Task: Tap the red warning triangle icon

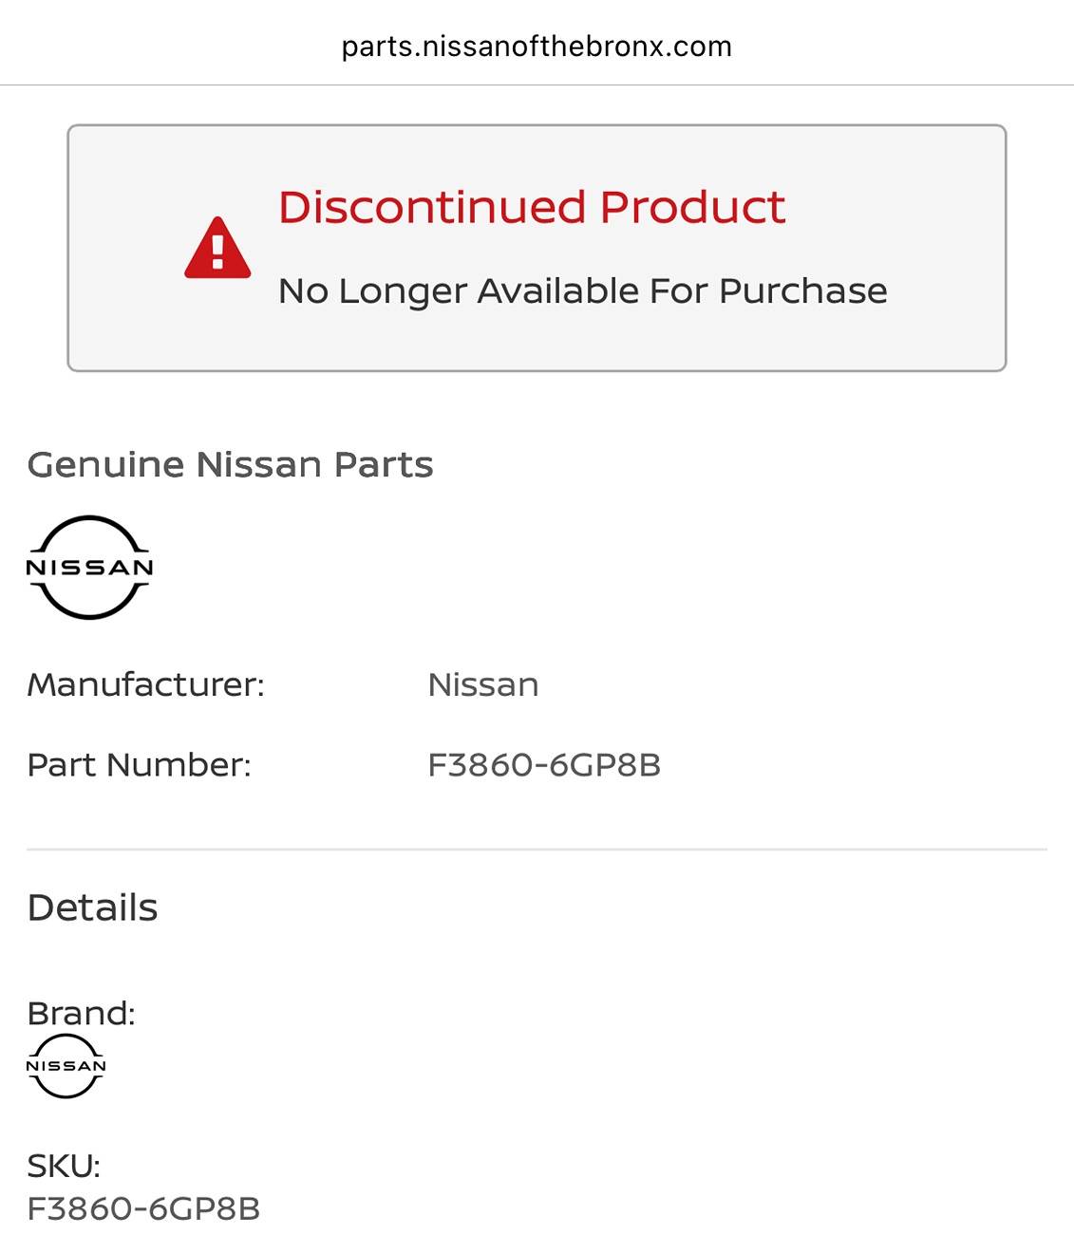Action: (x=217, y=249)
